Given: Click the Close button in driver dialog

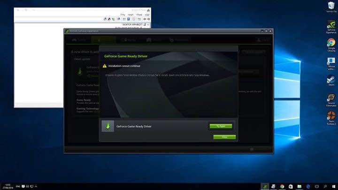Looking at the screenshot, I should 224,137.
